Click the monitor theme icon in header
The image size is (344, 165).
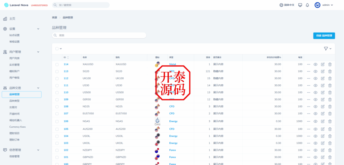[x=300, y=5]
